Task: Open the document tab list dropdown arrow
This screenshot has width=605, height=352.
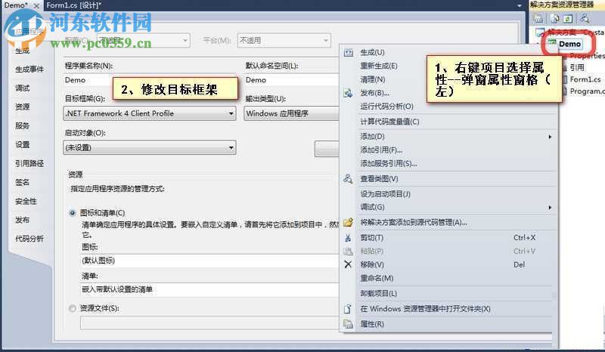Action: 520,6
